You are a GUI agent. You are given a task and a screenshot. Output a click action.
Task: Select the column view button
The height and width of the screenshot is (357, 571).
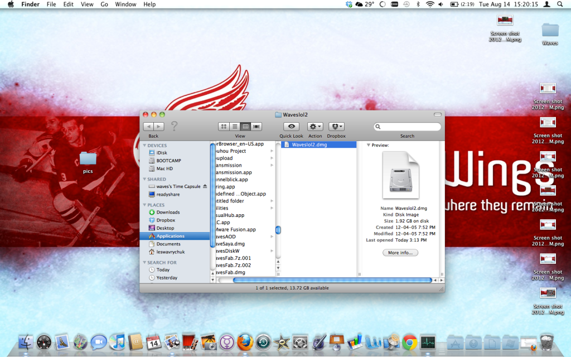click(245, 127)
